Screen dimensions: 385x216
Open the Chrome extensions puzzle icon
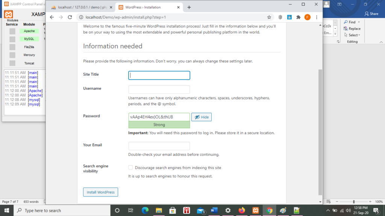pos(298,17)
